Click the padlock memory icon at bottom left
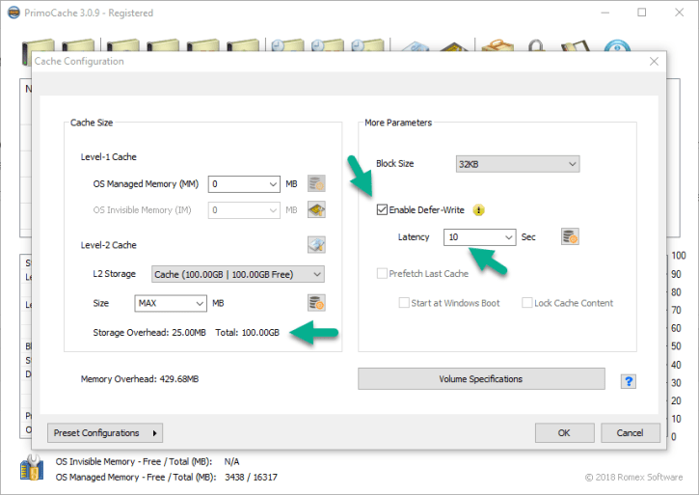The height and width of the screenshot is (495, 699). [x=32, y=469]
